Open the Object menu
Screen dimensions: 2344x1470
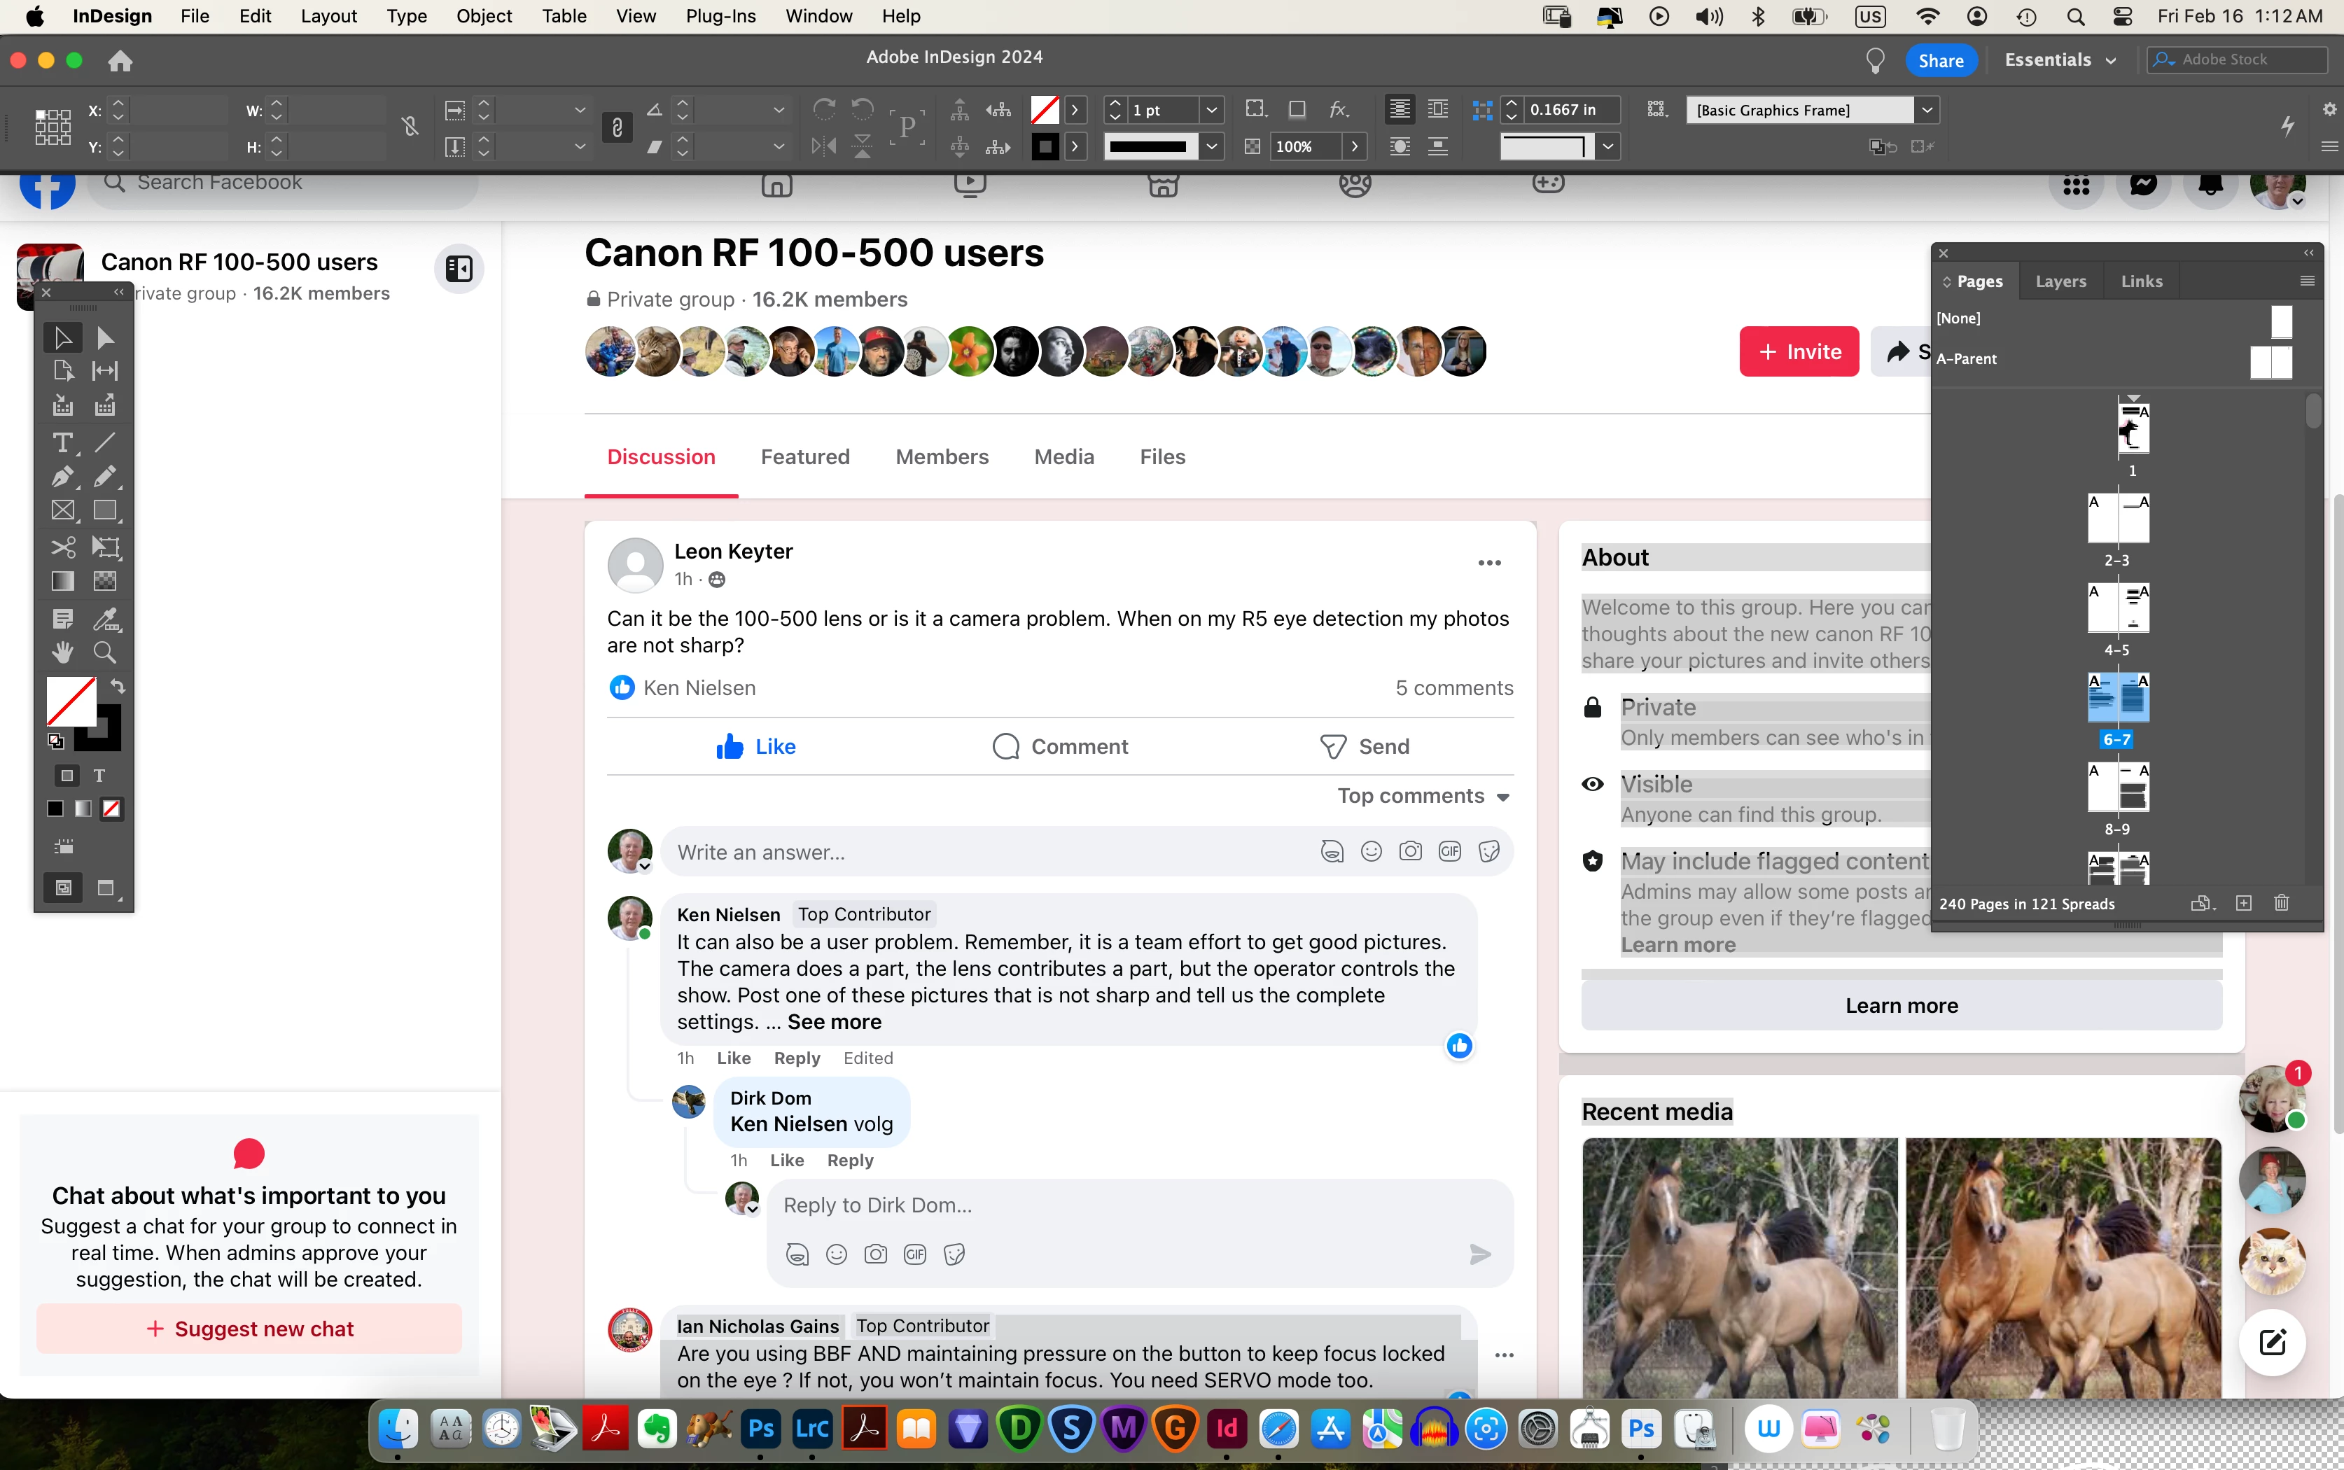483,15
